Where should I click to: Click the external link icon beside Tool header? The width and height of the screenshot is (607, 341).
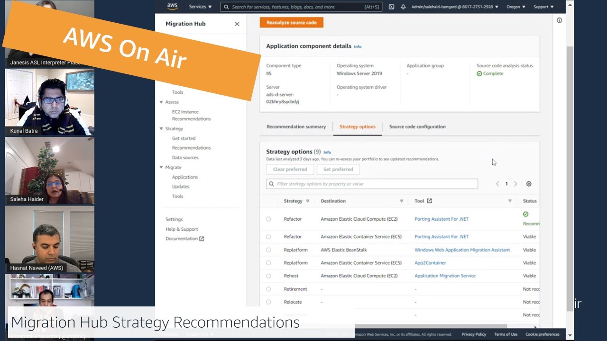coord(429,201)
